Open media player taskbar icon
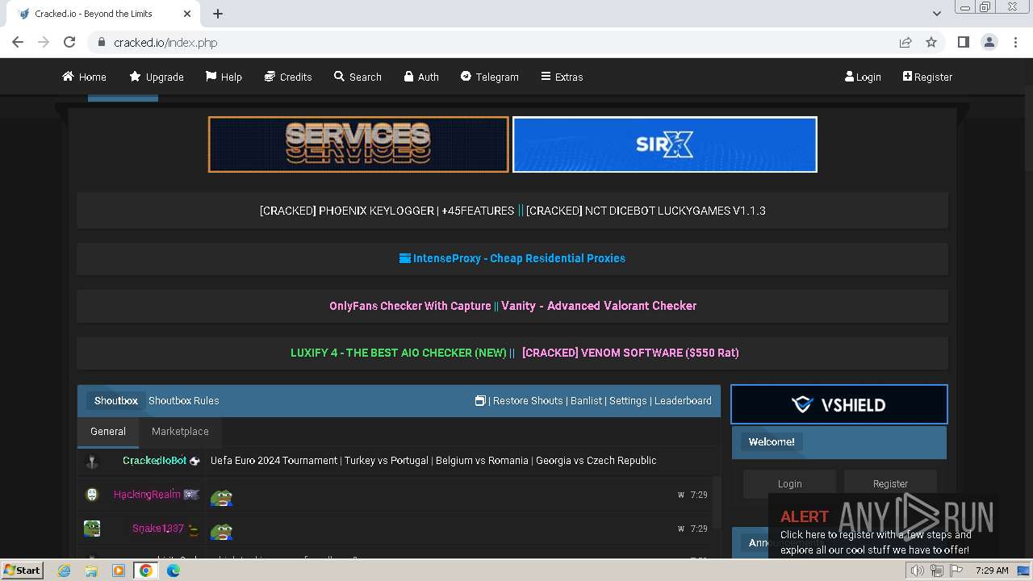 tap(119, 571)
